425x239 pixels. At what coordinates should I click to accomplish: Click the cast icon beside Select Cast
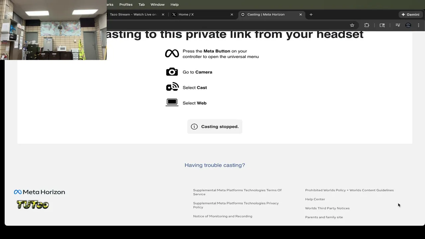pyautogui.click(x=172, y=87)
